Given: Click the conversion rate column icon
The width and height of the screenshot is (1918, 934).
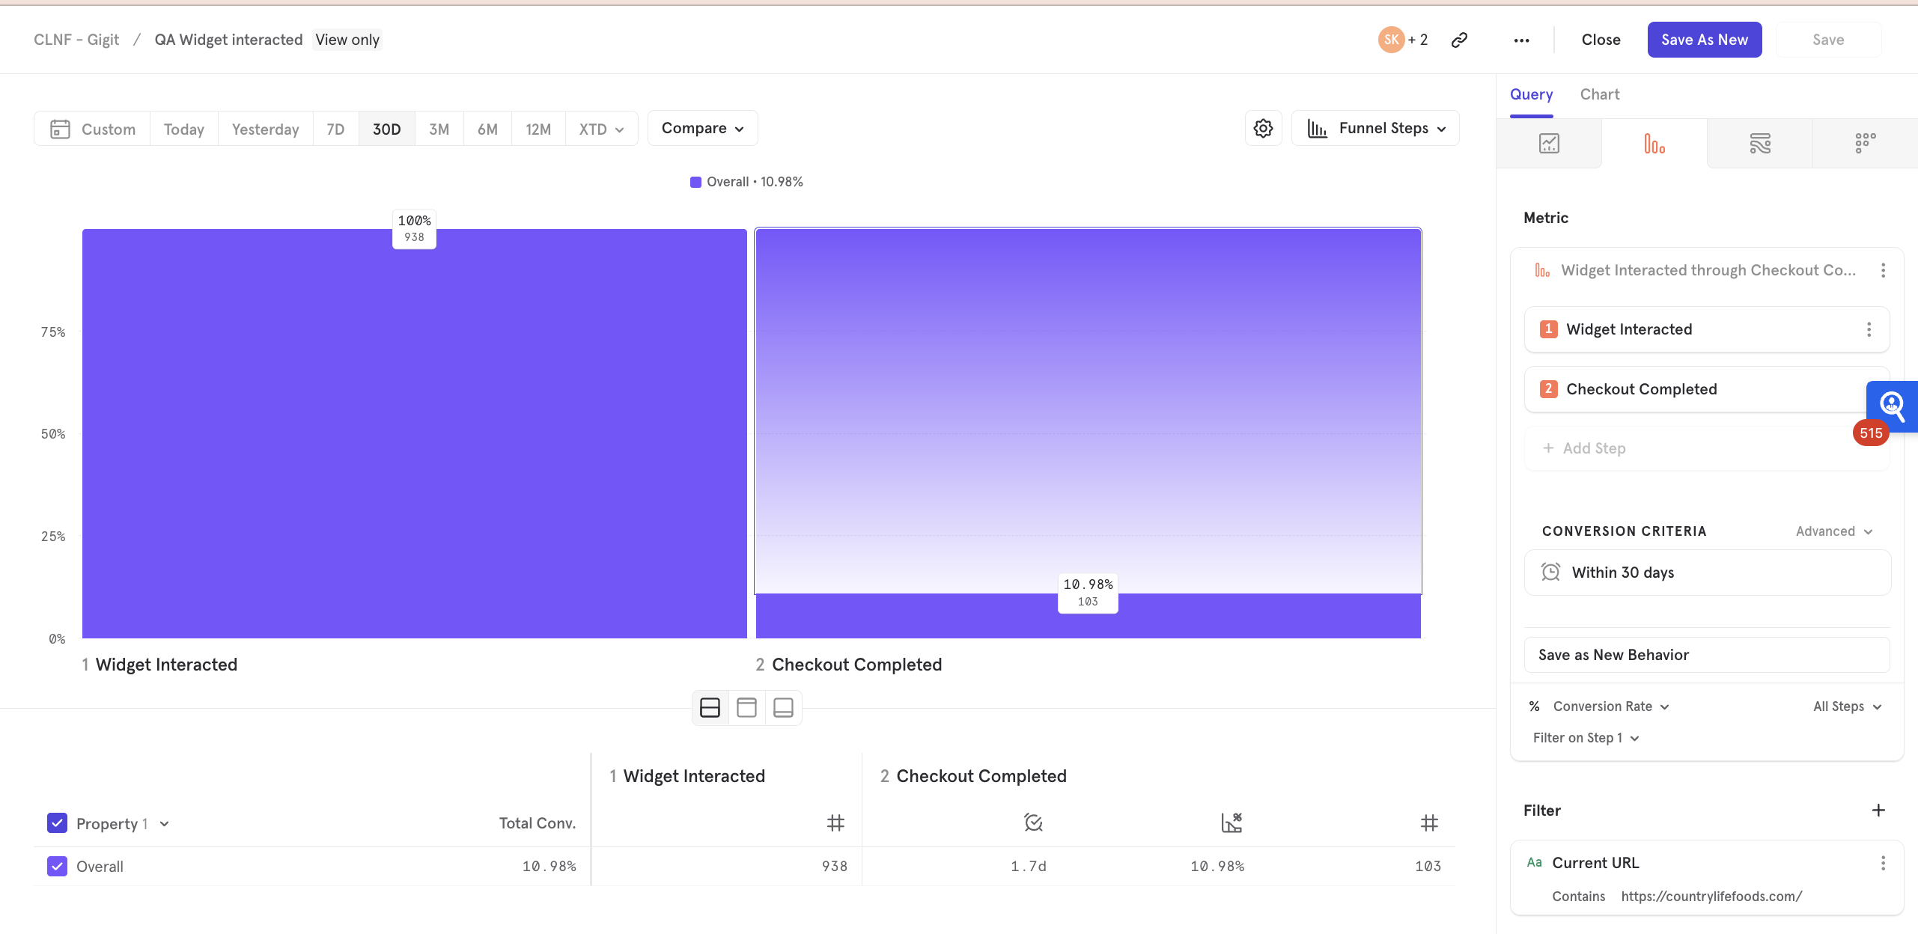Looking at the screenshot, I should coord(1232,822).
